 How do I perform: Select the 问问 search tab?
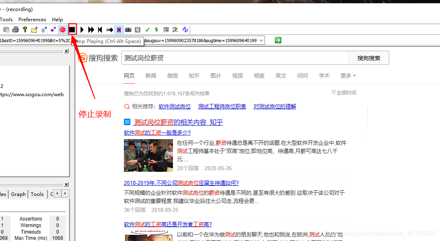coord(302,76)
